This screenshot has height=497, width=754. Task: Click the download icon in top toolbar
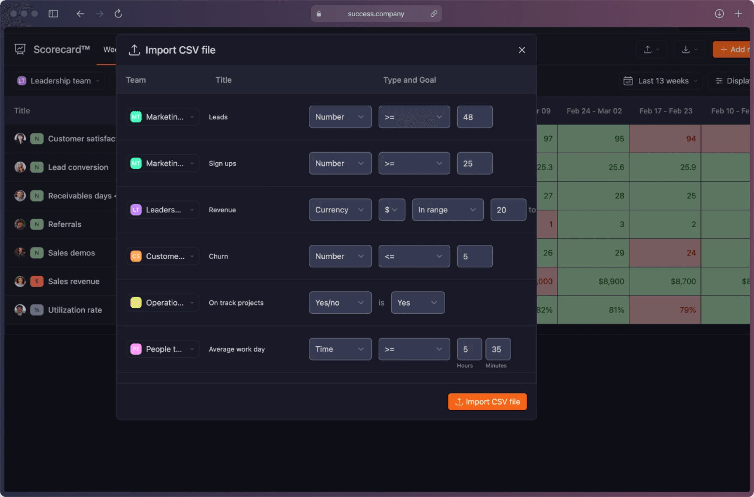point(690,50)
